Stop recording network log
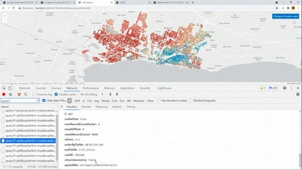This screenshot has width=302, height=170. click(4, 94)
